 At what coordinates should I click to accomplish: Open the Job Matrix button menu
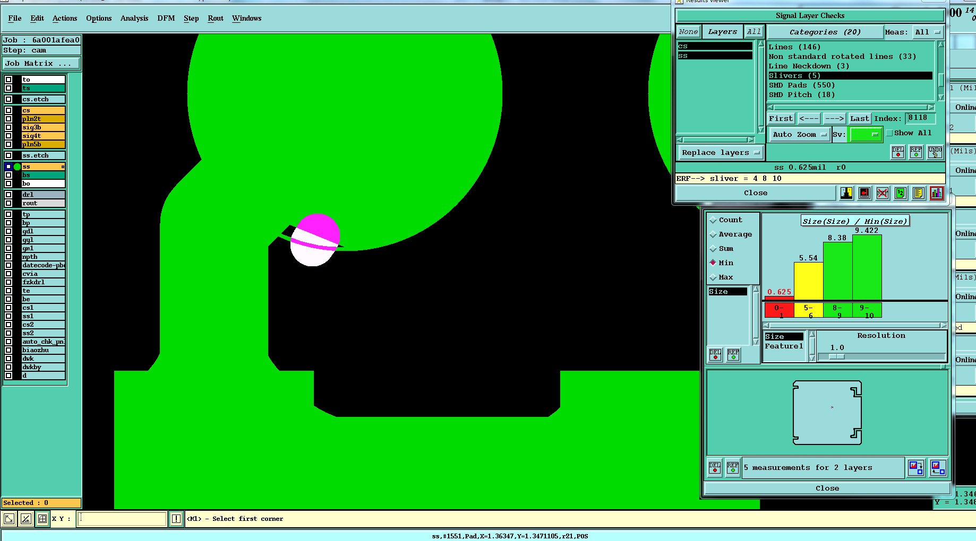tap(41, 64)
